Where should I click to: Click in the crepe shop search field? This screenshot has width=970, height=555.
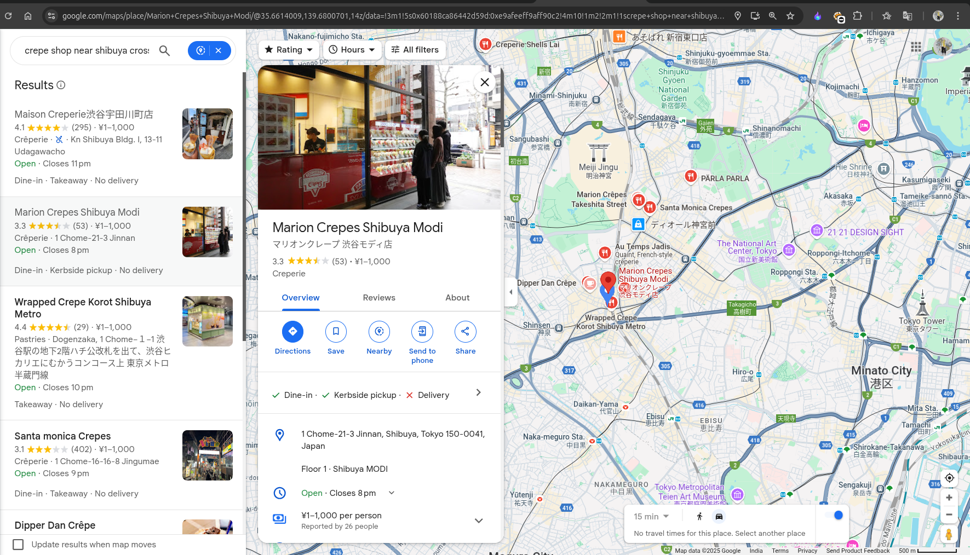coord(87,50)
